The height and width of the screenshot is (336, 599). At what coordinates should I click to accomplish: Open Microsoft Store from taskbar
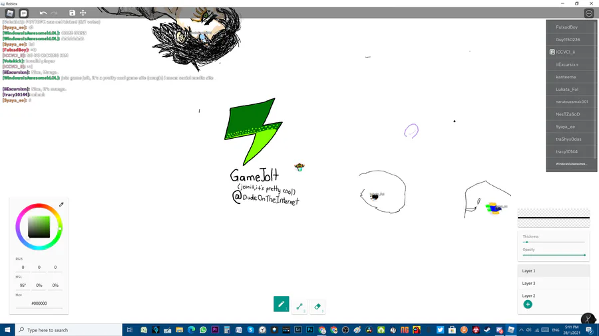452,330
